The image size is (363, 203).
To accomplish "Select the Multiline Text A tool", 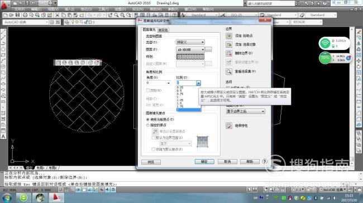I will 3,136.
